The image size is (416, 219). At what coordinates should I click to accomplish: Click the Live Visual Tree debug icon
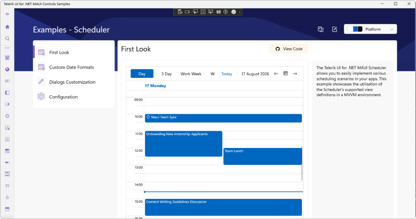(180, 12)
